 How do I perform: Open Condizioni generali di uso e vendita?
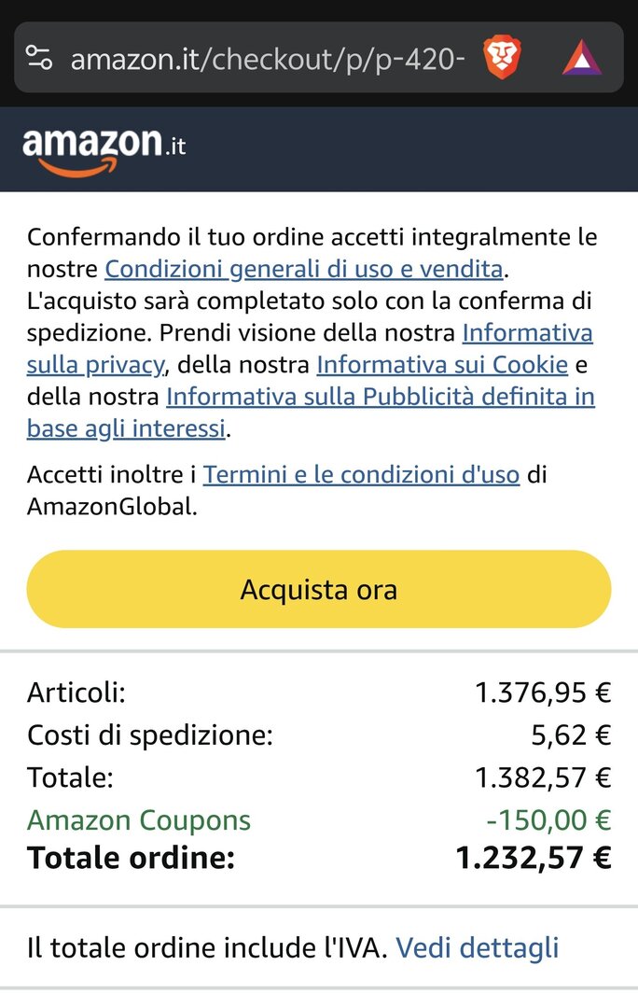click(x=303, y=269)
